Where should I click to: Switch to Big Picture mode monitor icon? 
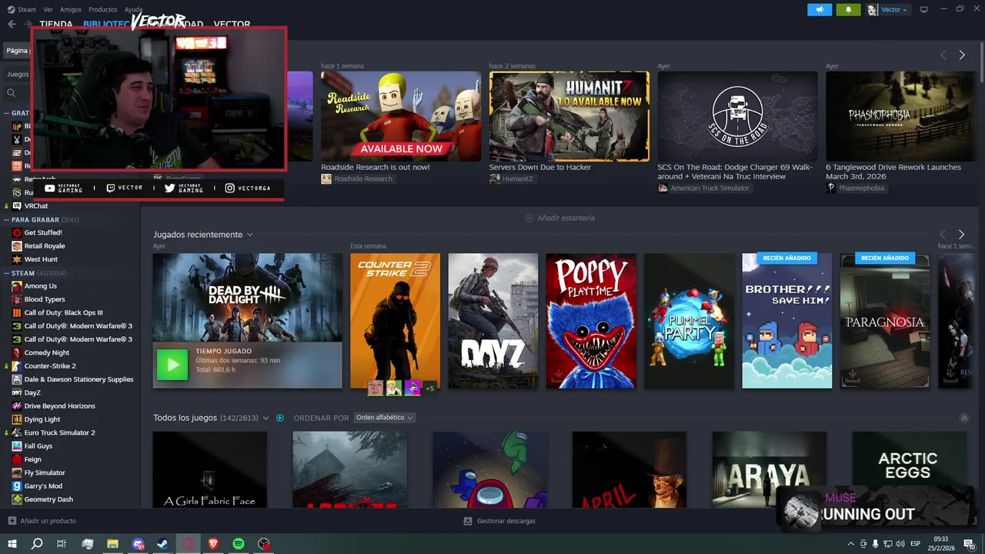coord(924,9)
